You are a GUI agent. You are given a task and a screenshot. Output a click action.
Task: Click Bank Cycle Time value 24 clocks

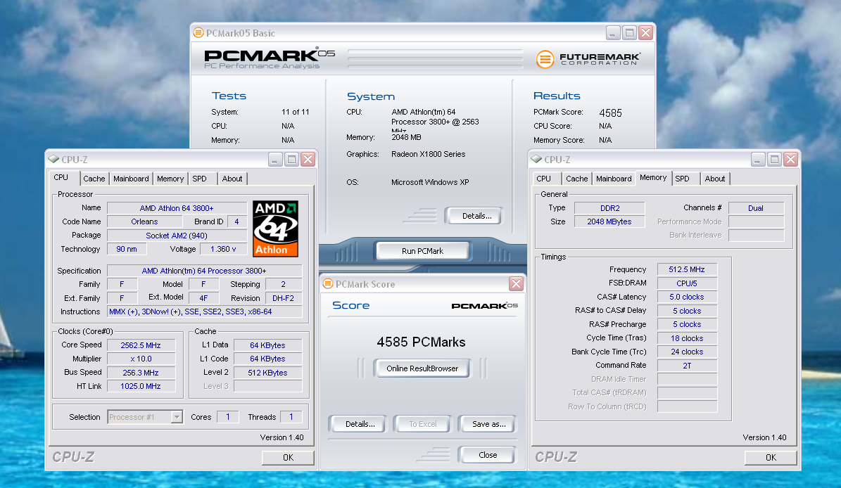click(687, 352)
